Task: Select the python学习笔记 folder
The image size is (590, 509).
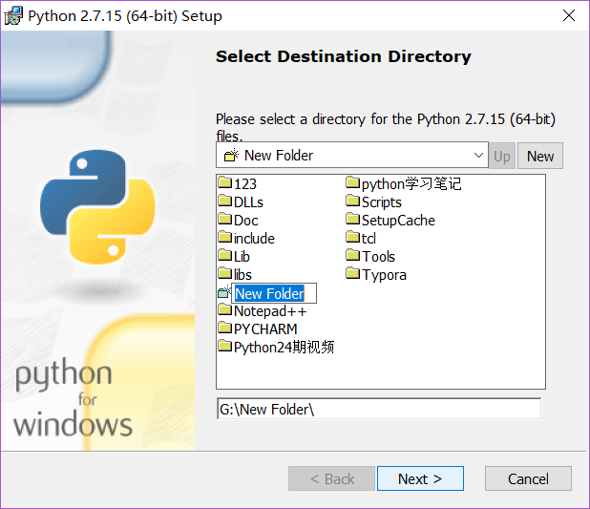Action: point(404,183)
